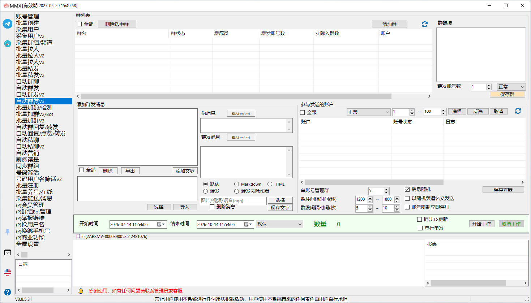Image resolution: width=531 pixels, height=303 pixels.
Task: Open 全局设置 menu entry
Action: coord(27,244)
